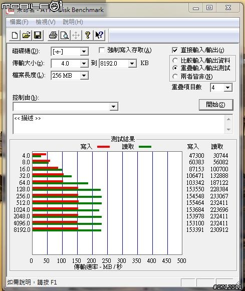Open the 重疊項目數 queue depth dropdown
The height and width of the screenshot is (291, 245).
point(228,88)
